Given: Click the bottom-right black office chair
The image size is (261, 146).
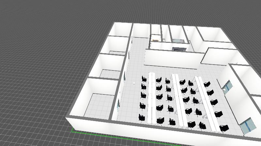Looking at the screenshot, I should point(224,128).
